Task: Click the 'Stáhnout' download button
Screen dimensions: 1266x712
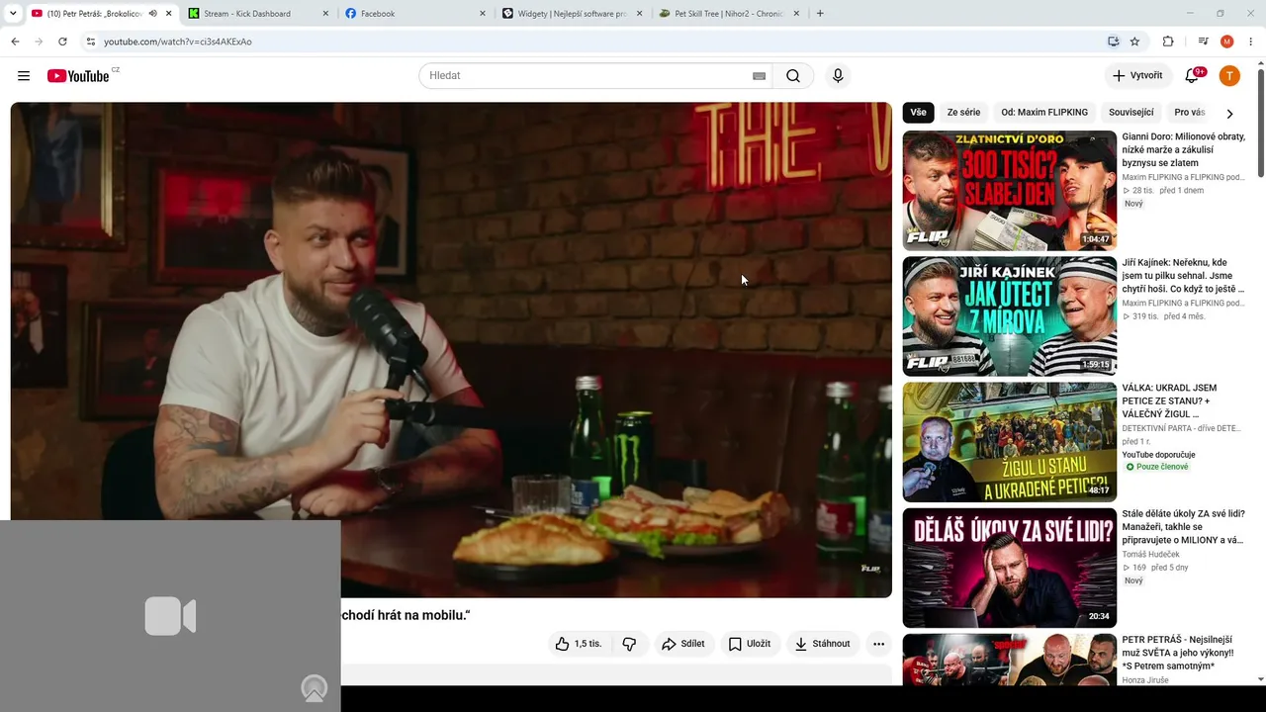Action: pos(822,644)
